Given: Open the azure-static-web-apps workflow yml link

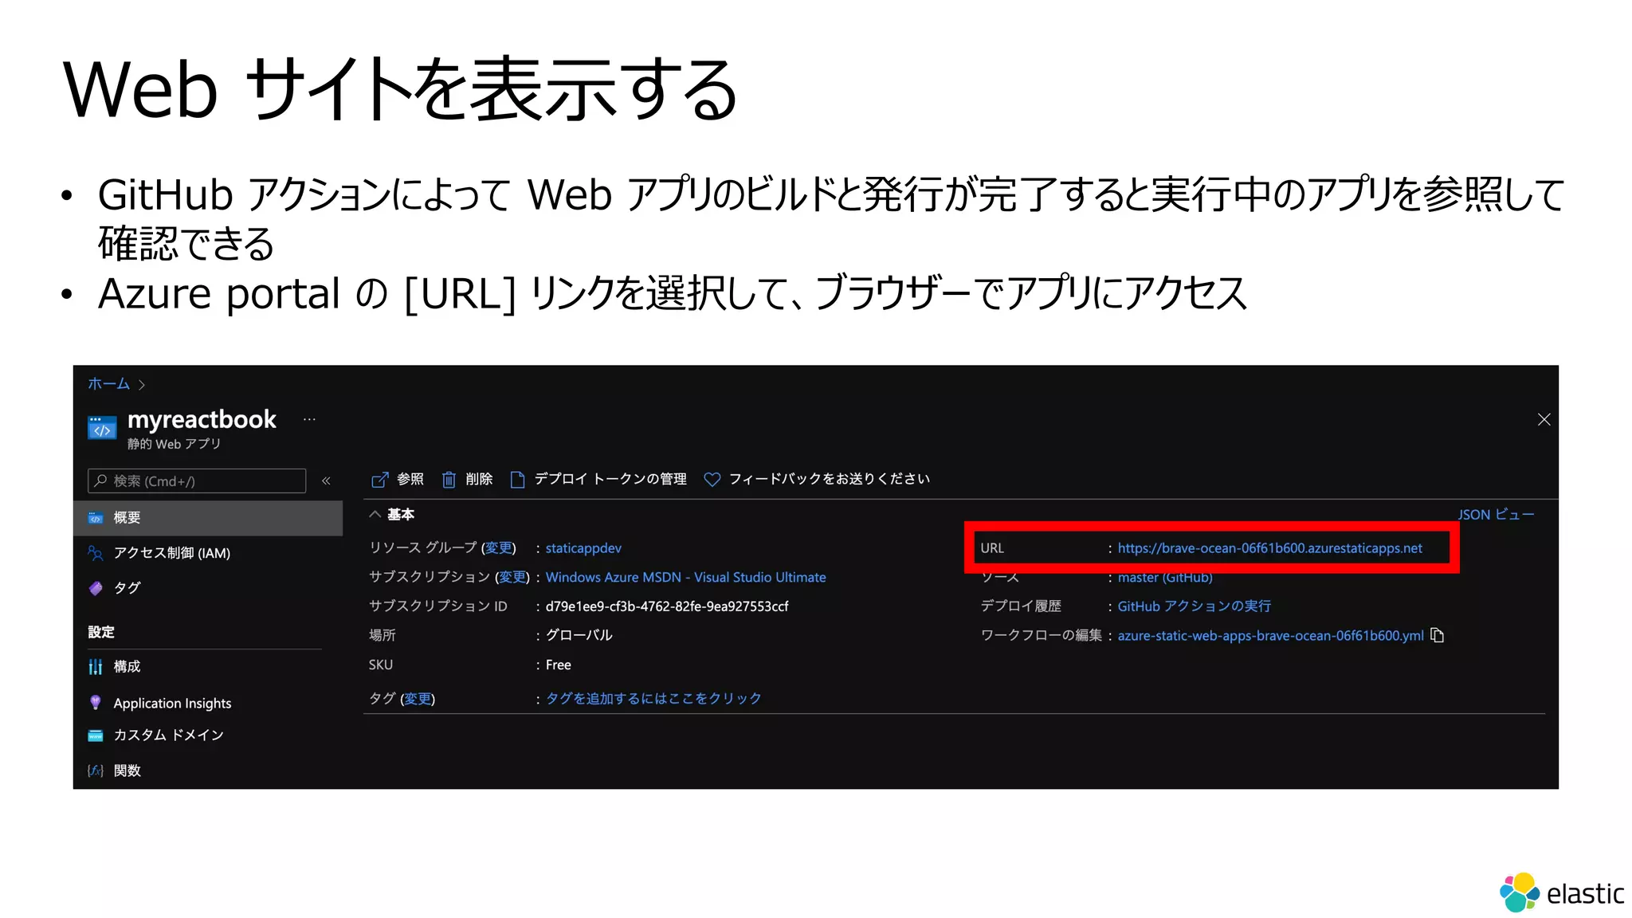Looking at the screenshot, I should (1270, 636).
